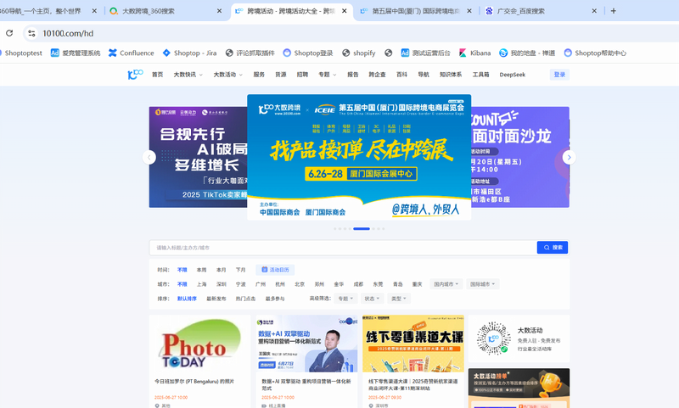The width and height of the screenshot is (679, 408).
Task: Open the Shoptop - Jira bookmark
Action: pos(189,53)
